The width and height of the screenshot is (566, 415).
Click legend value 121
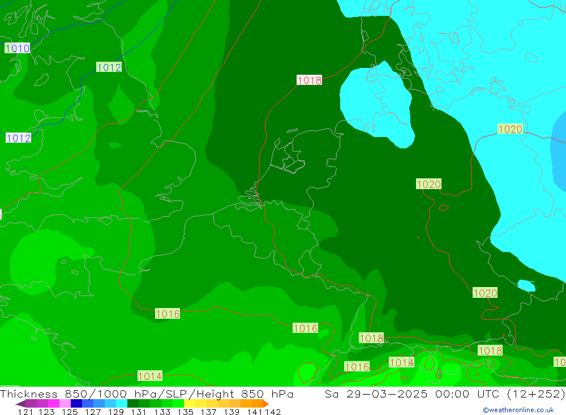click(x=25, y=412)
